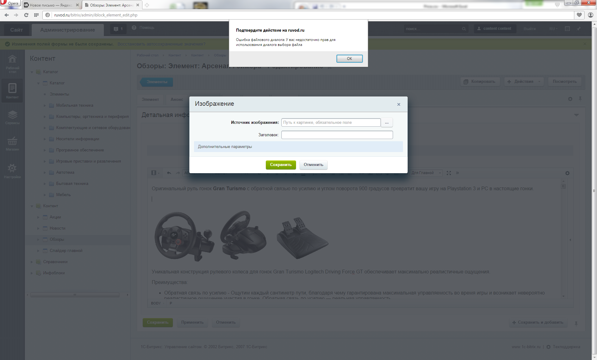Image resolution: width=597 pixels, height=360 pixels.
Task: Add page to bookmarks with heart icon
Action: tap(579, 15)
